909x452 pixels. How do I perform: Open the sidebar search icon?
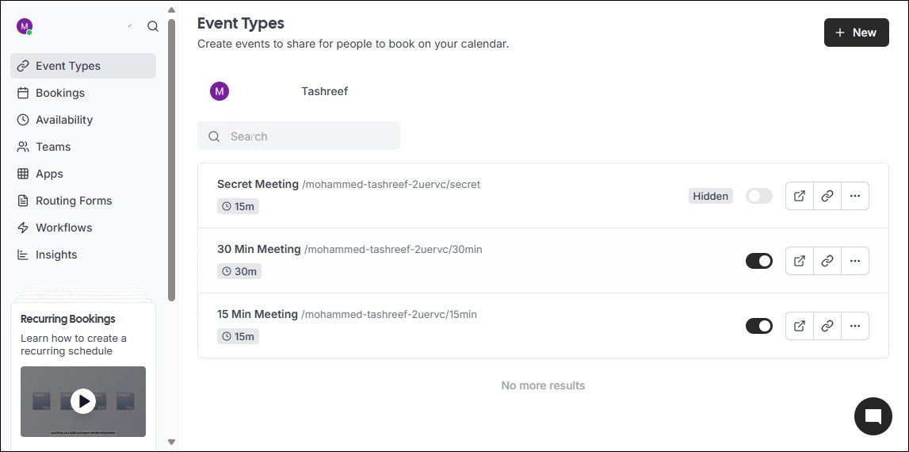pyautogui.click(x=153, y=26)
